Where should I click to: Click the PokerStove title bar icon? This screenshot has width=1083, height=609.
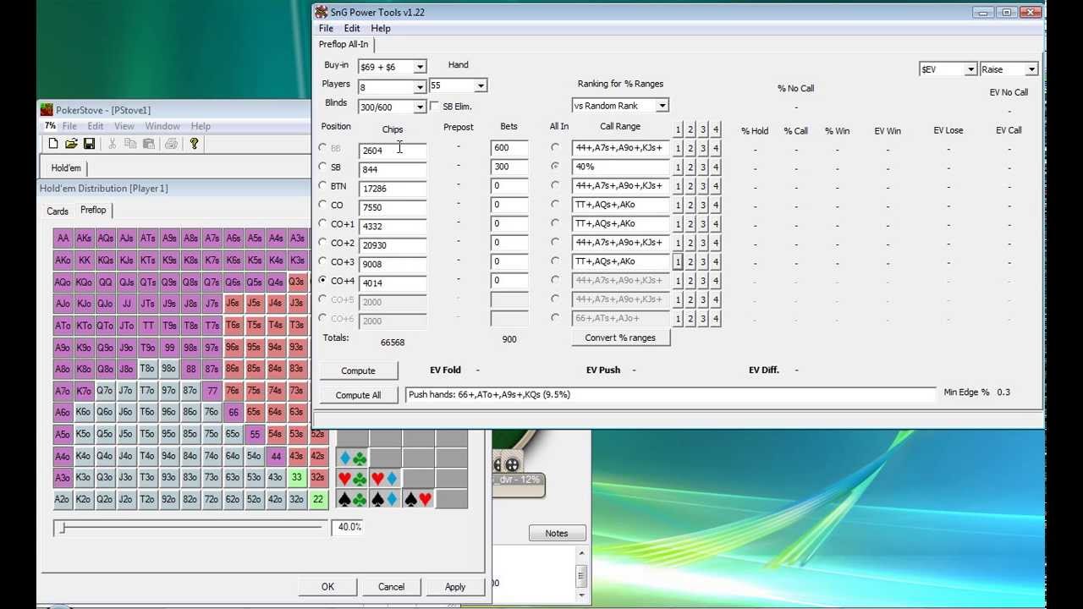[x=47, y=110]
